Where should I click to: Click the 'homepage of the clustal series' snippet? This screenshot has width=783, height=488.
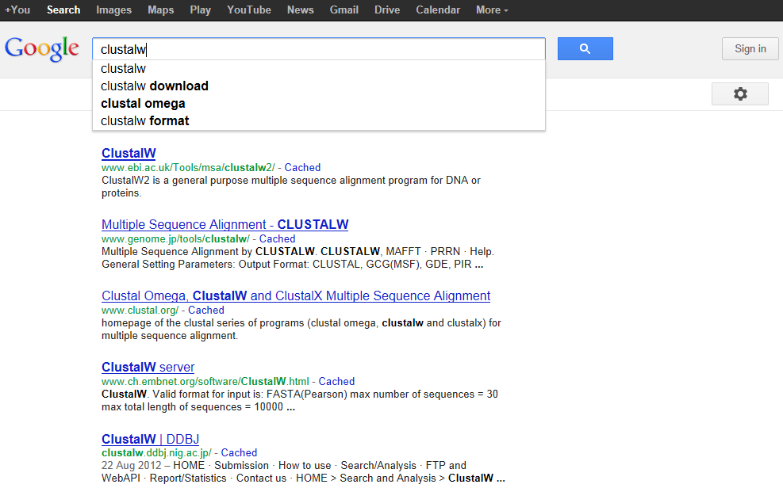point(301,329)
